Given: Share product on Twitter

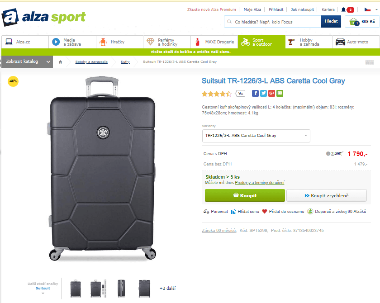Looking at the screenshot, I should tap(263, 93).
